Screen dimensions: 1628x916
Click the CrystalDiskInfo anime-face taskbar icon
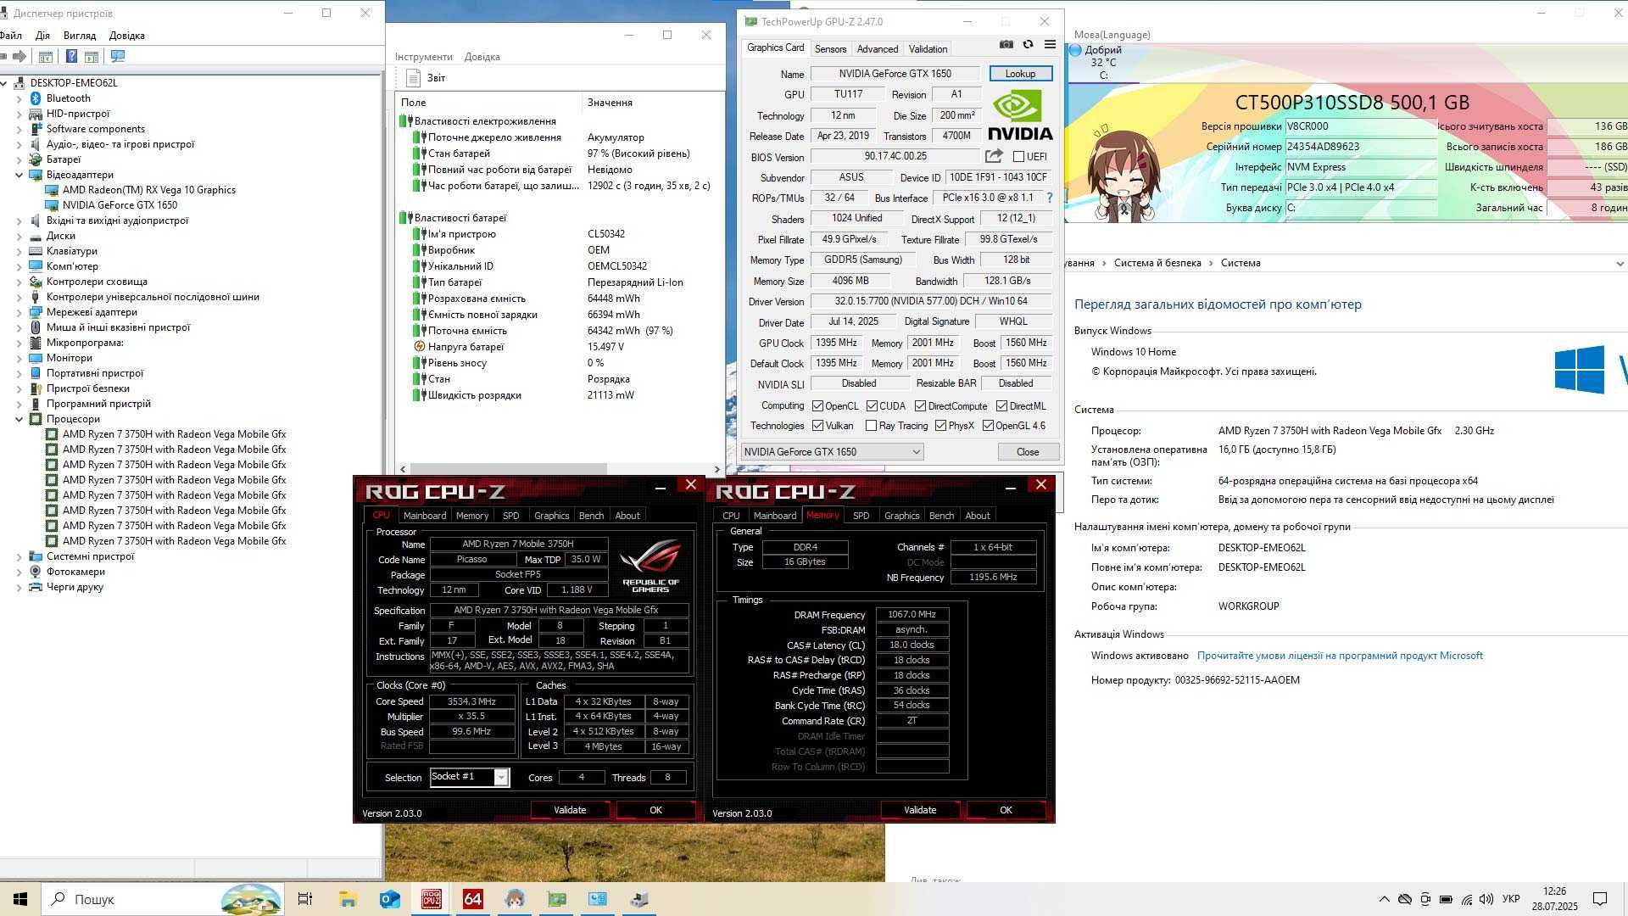514,899
